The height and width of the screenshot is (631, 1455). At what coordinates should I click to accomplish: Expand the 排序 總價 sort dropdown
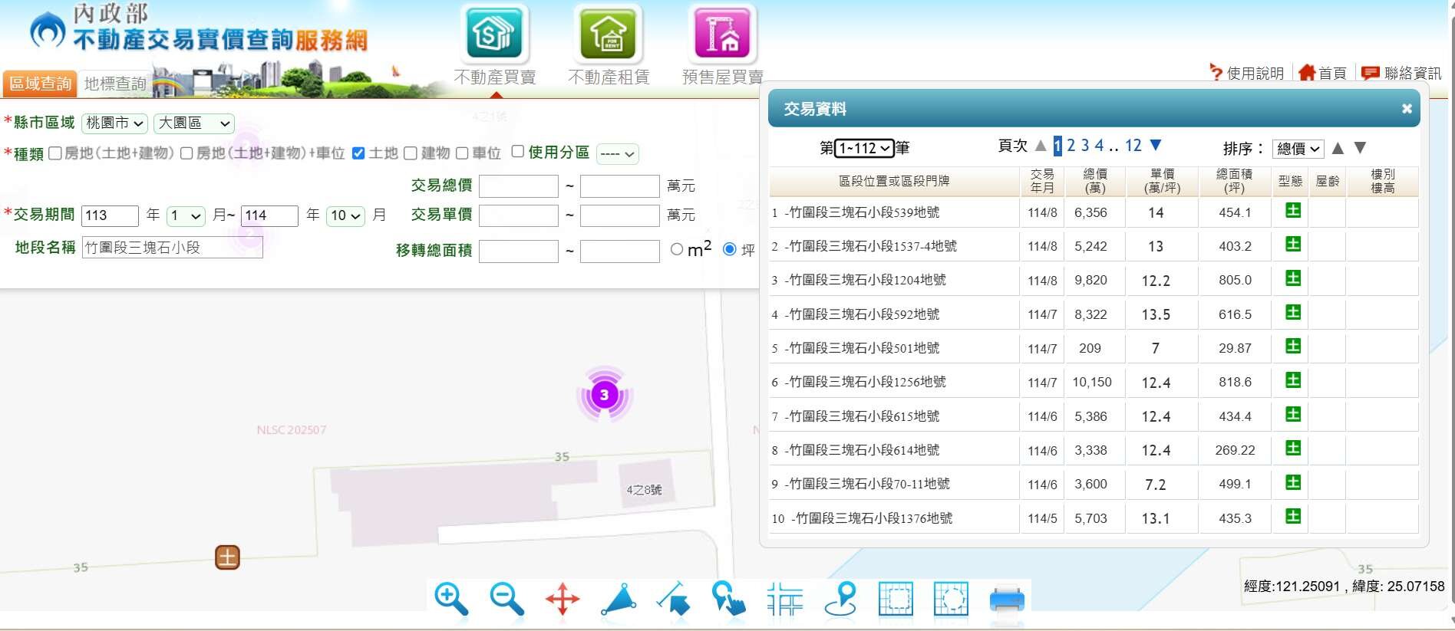click(1298, 149)
